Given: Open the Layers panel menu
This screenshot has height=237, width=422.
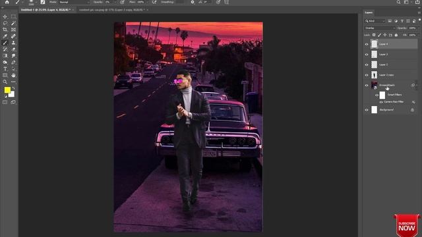Looking at the screenshot, I should (419, 13).
